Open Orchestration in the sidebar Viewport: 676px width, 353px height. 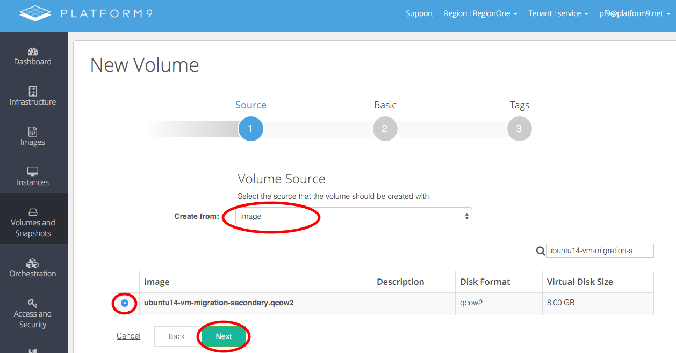(33, 263)
